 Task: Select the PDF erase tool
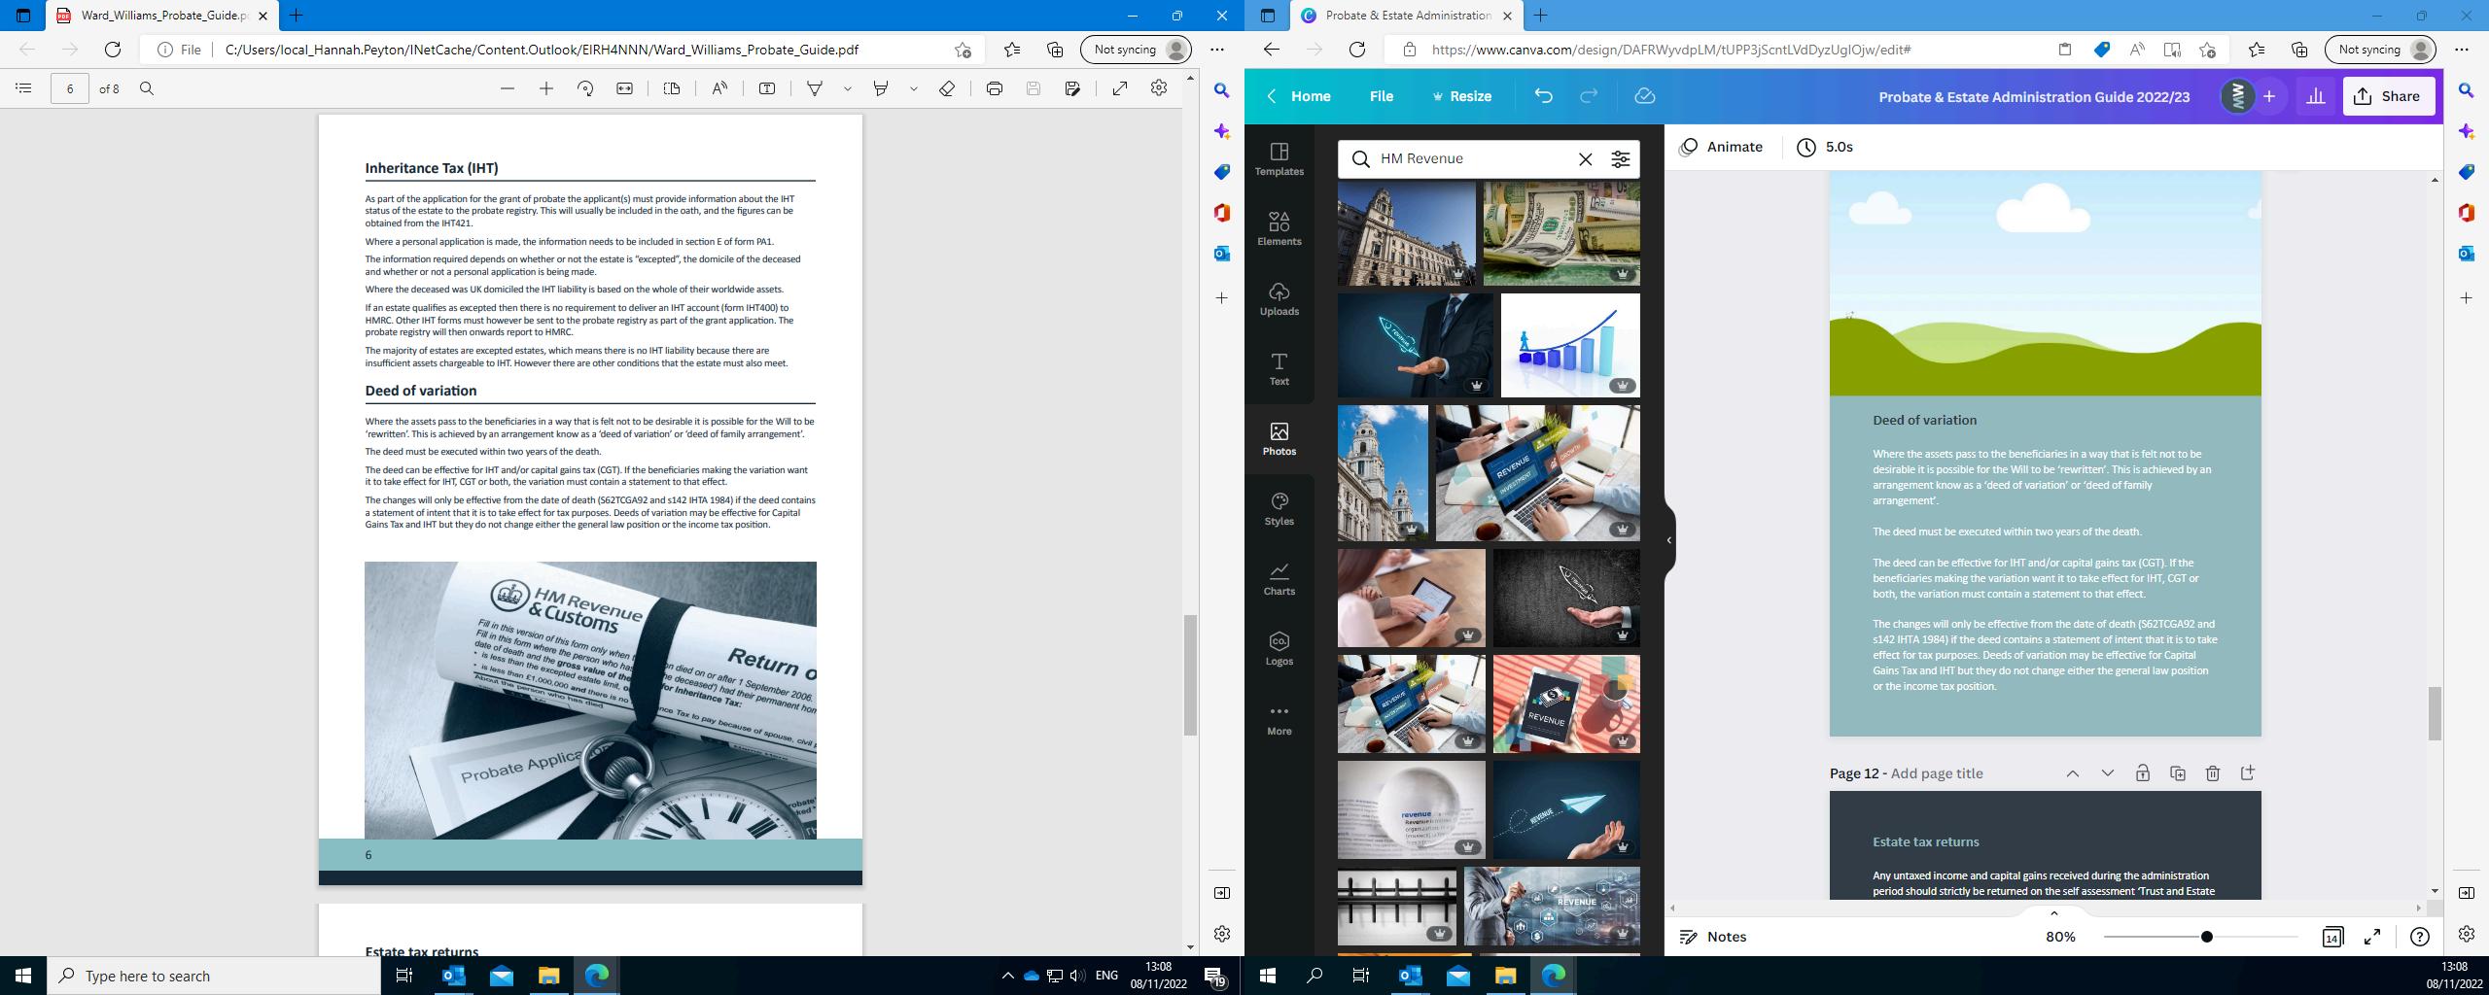point(947,88)
